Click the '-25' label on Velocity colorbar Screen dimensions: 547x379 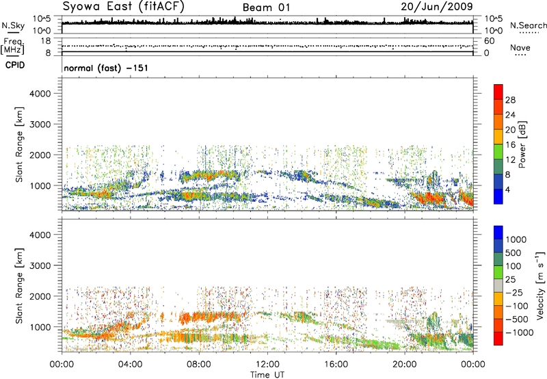(514, 293)
